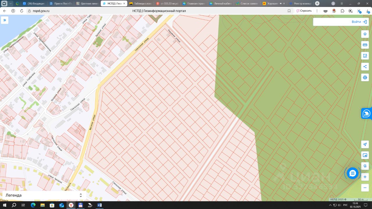Switch to the Реестр извещений tab
Image resolution: width=372 pixels, height=209 pixels.
click(x=301, y=3)
